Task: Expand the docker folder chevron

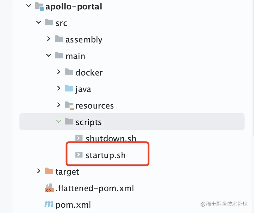Action: coord(59,72)
